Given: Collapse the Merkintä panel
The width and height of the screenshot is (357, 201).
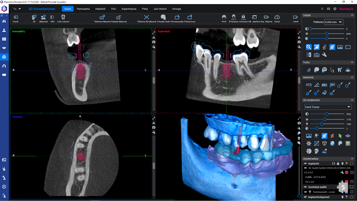Looking at the screenshot, I should tap(352, 77).
